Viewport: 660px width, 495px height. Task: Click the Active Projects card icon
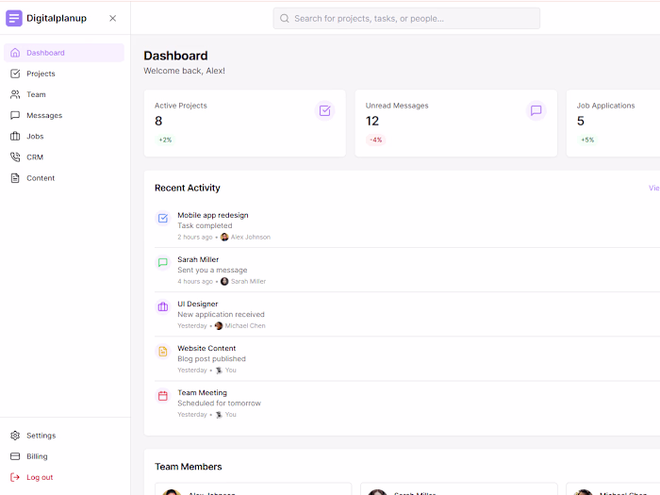(325, 110)
